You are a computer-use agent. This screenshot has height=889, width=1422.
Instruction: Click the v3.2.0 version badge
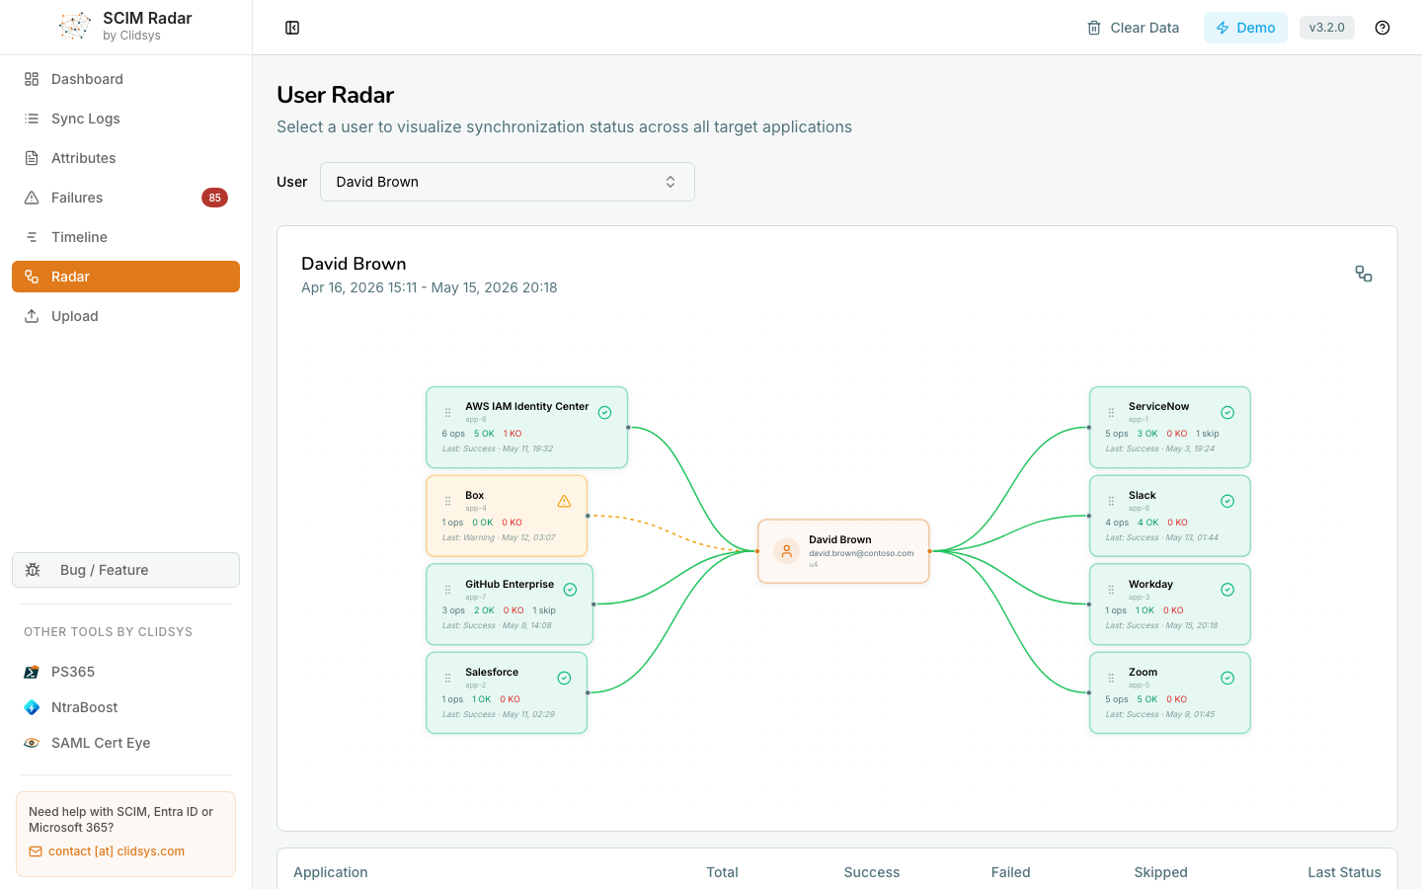click(1326, 28)
